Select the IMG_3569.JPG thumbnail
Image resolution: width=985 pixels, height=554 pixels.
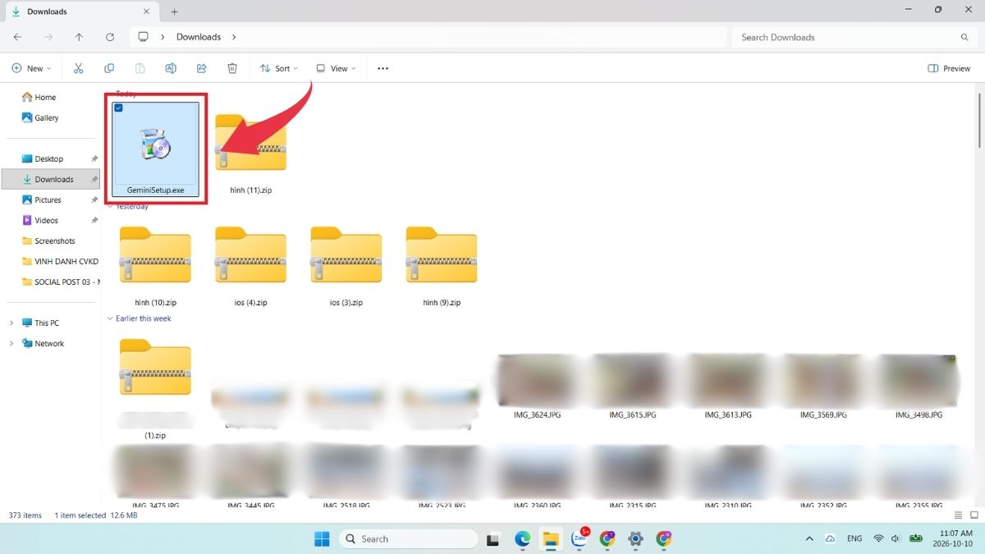tap(823, 380)
